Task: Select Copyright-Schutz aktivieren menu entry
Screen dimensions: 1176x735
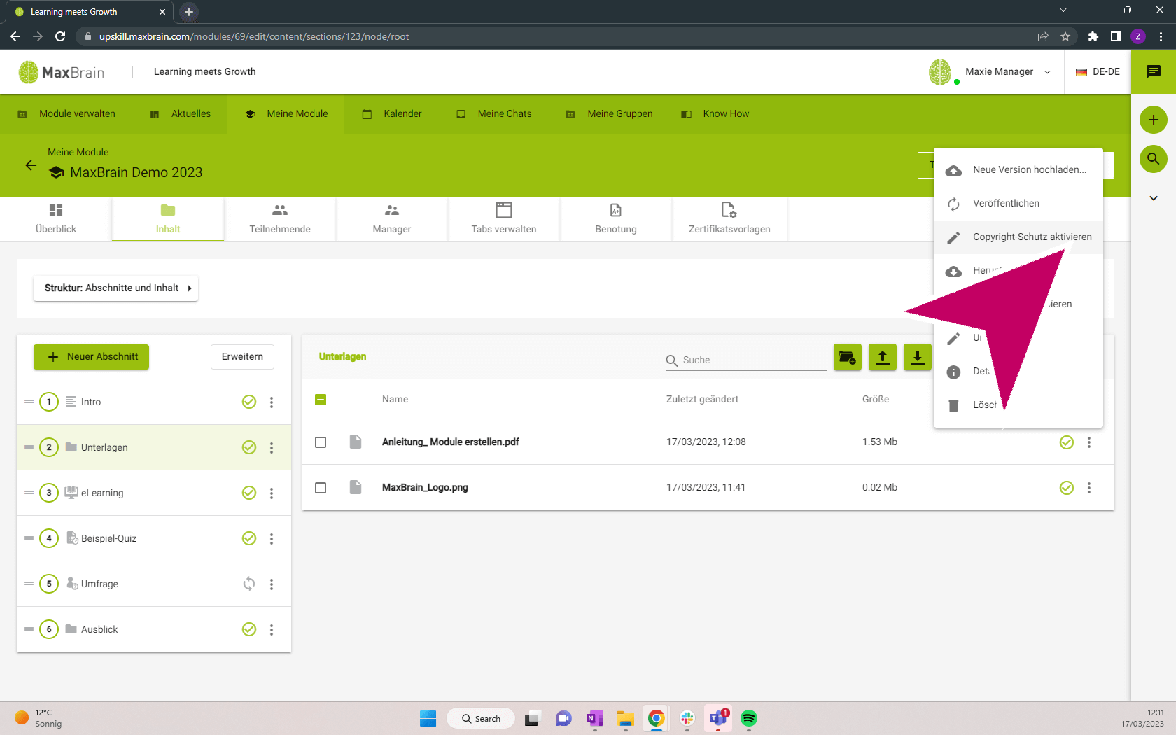Action: (x=1018, y=237)
